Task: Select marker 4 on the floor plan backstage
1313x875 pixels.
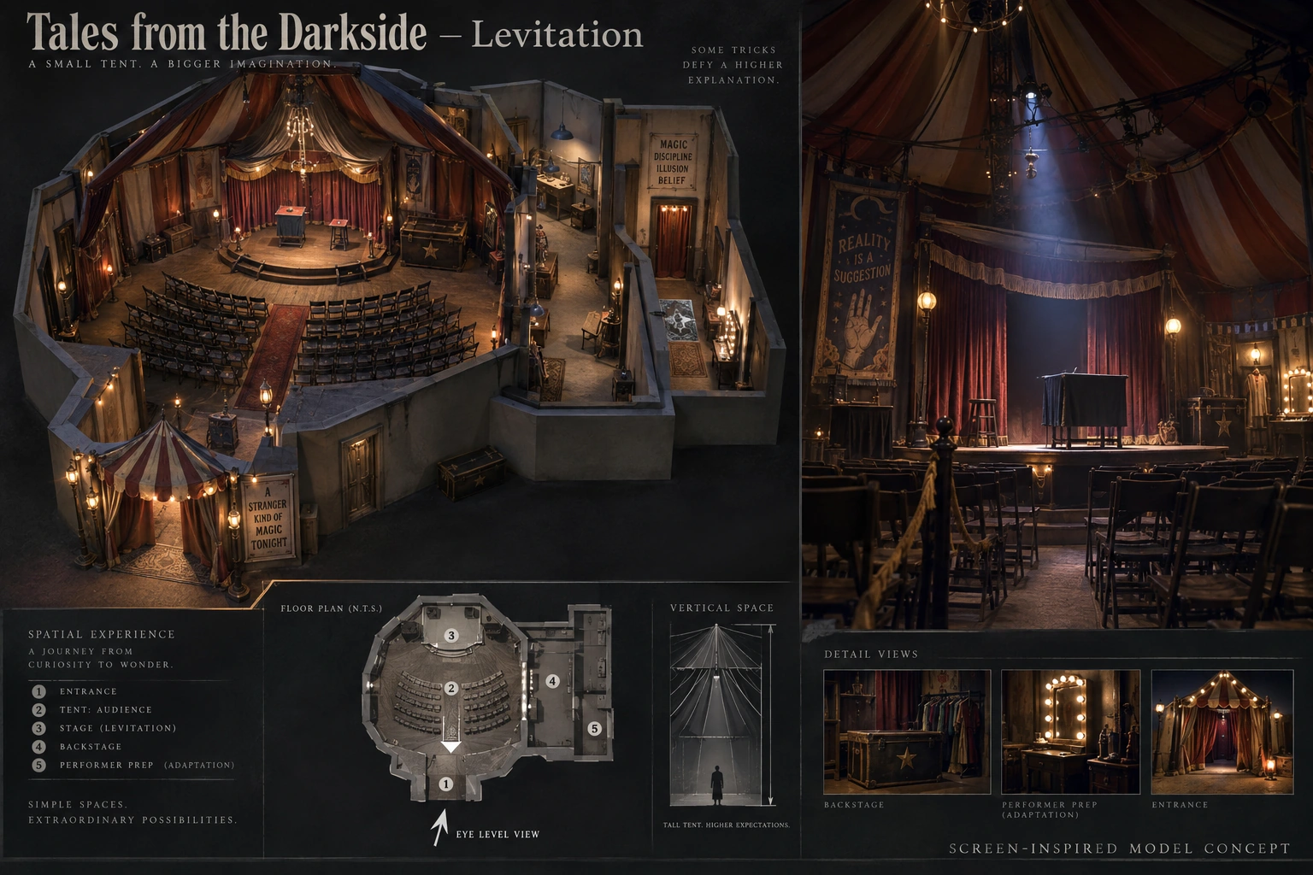Action: [x=552, y=681]
